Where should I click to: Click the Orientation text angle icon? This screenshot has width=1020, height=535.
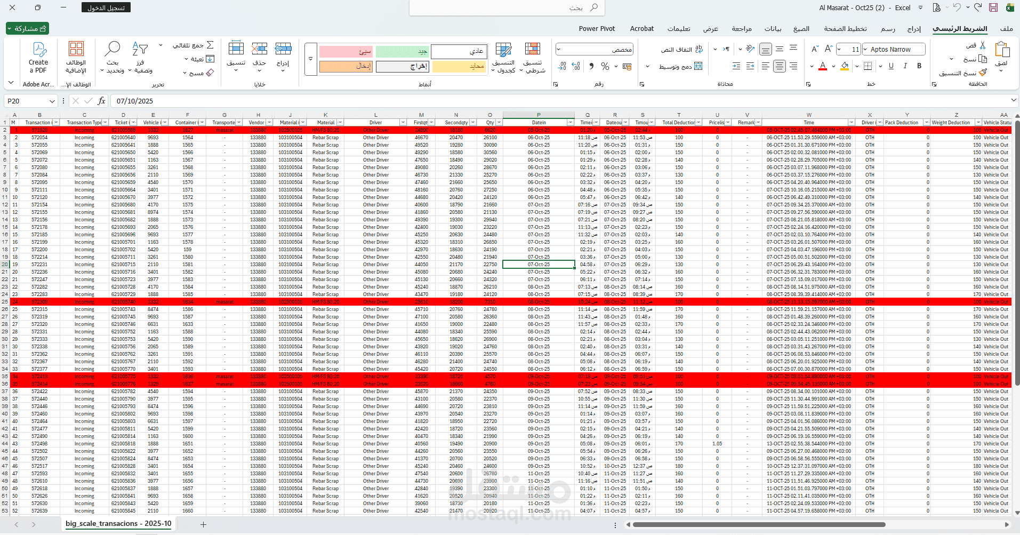click(750, 49)
